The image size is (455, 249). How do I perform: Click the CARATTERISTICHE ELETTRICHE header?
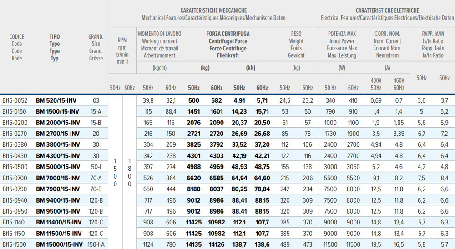[387, 10]
